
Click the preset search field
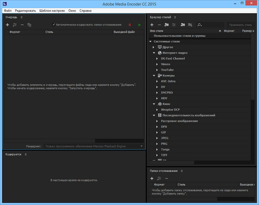(x=211, y=25)
